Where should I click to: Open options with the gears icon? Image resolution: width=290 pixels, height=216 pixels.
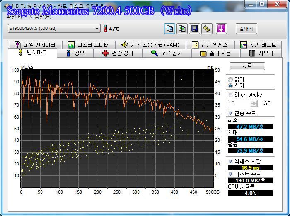coord(207,29)
